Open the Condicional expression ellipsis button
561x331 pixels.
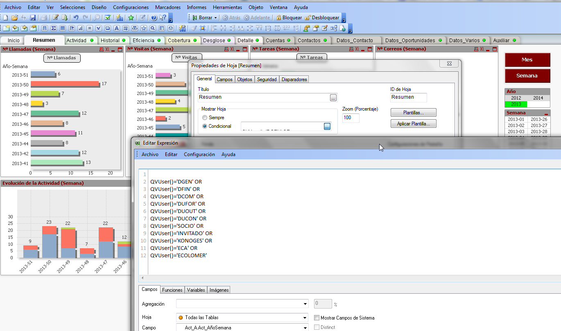pos(327,126)
